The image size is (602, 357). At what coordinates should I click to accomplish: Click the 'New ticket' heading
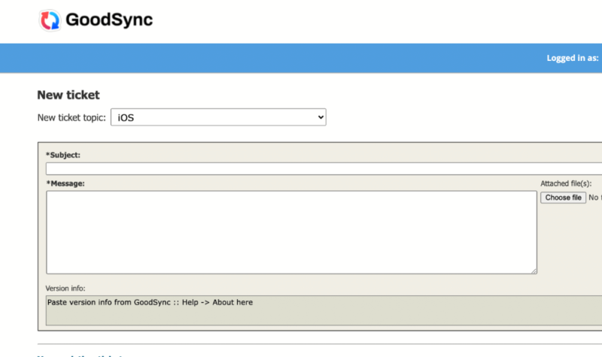point(68,95)
